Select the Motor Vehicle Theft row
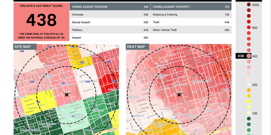The height and width of the screenshot is (135, 271). pyautogui.click(x=190, y=30)
